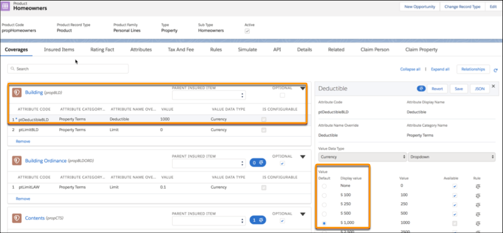Image resolution: width=503 pixels, height=233 pixels.
Task: Click the Building coverage shield icon
Action: click(16, 92)
